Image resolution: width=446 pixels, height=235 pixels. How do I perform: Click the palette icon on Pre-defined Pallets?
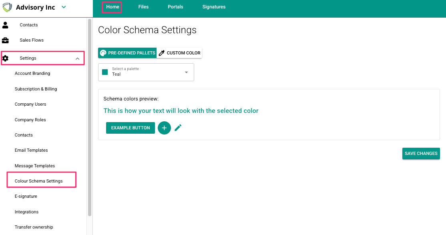tap(103, 53)
